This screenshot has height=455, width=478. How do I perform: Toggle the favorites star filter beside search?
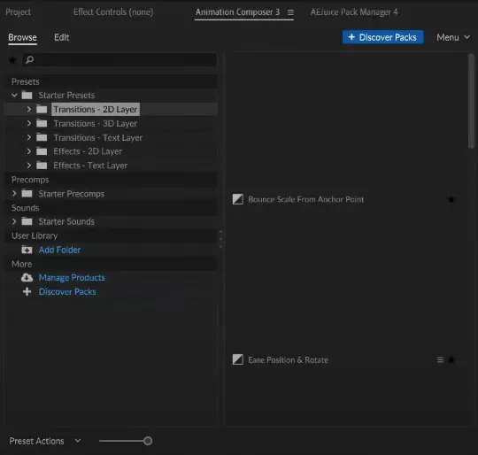tap(12, 59)
